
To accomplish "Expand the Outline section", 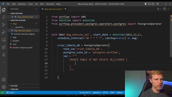I will pos(14,86).
